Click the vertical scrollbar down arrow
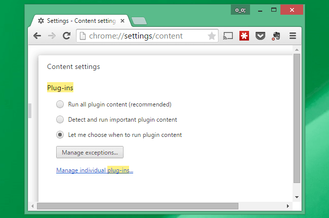329x218 pixels. pyautogui.click(x=297, y=197)
